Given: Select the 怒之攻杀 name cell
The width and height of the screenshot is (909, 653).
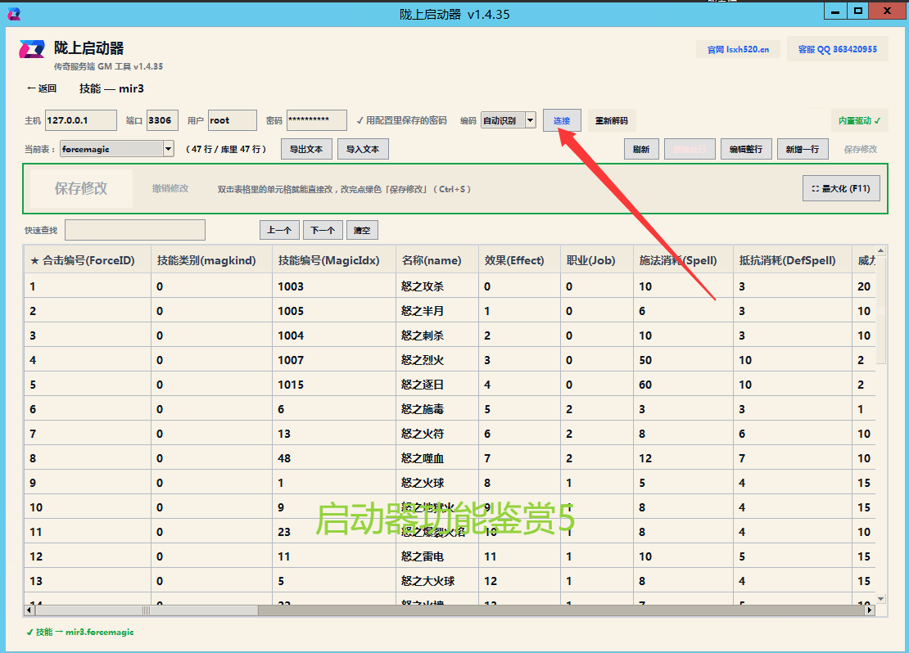Looking at the screenshot, I should [437, 286].
